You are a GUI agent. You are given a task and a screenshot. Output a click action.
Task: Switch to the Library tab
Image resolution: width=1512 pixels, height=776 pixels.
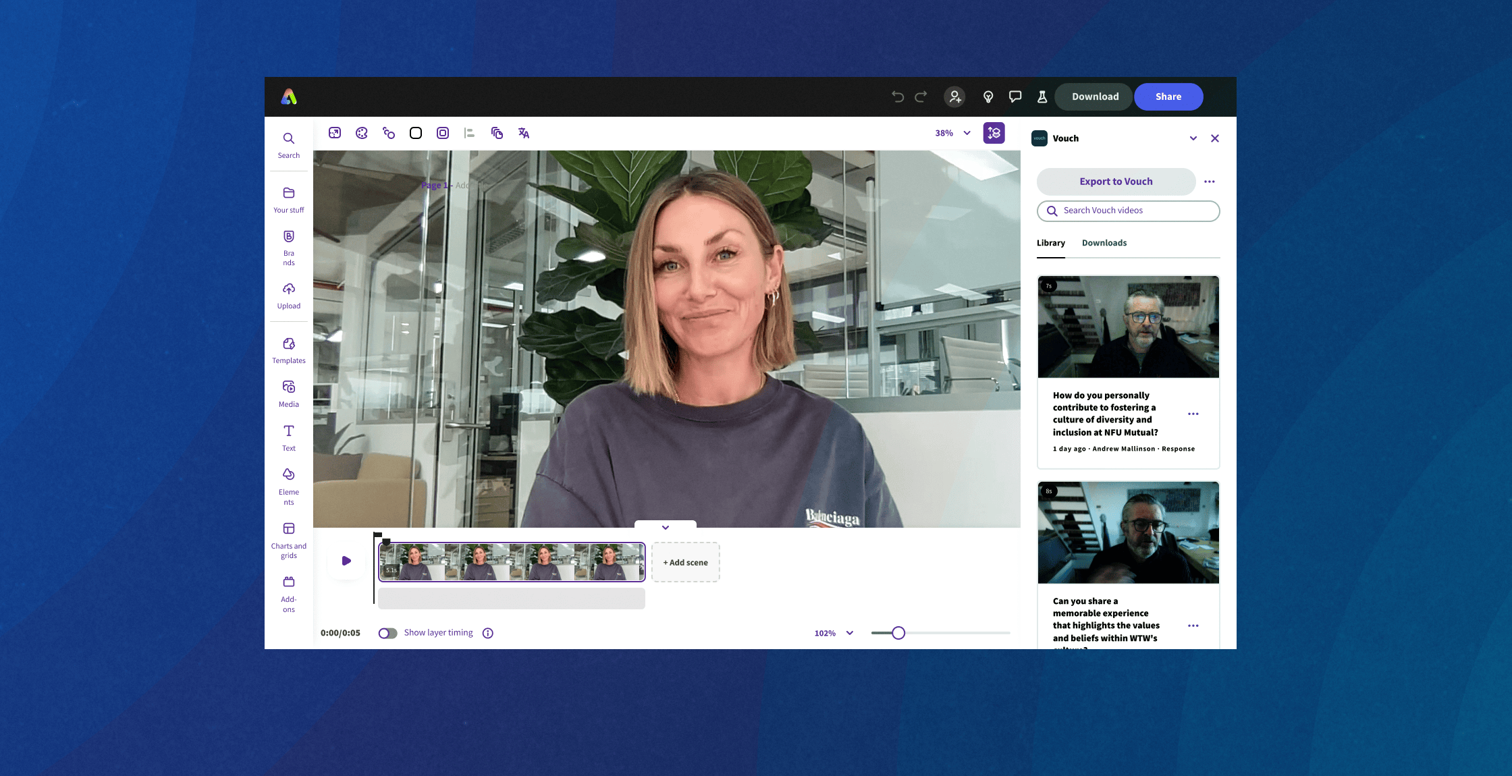(x=1051, y=243)
